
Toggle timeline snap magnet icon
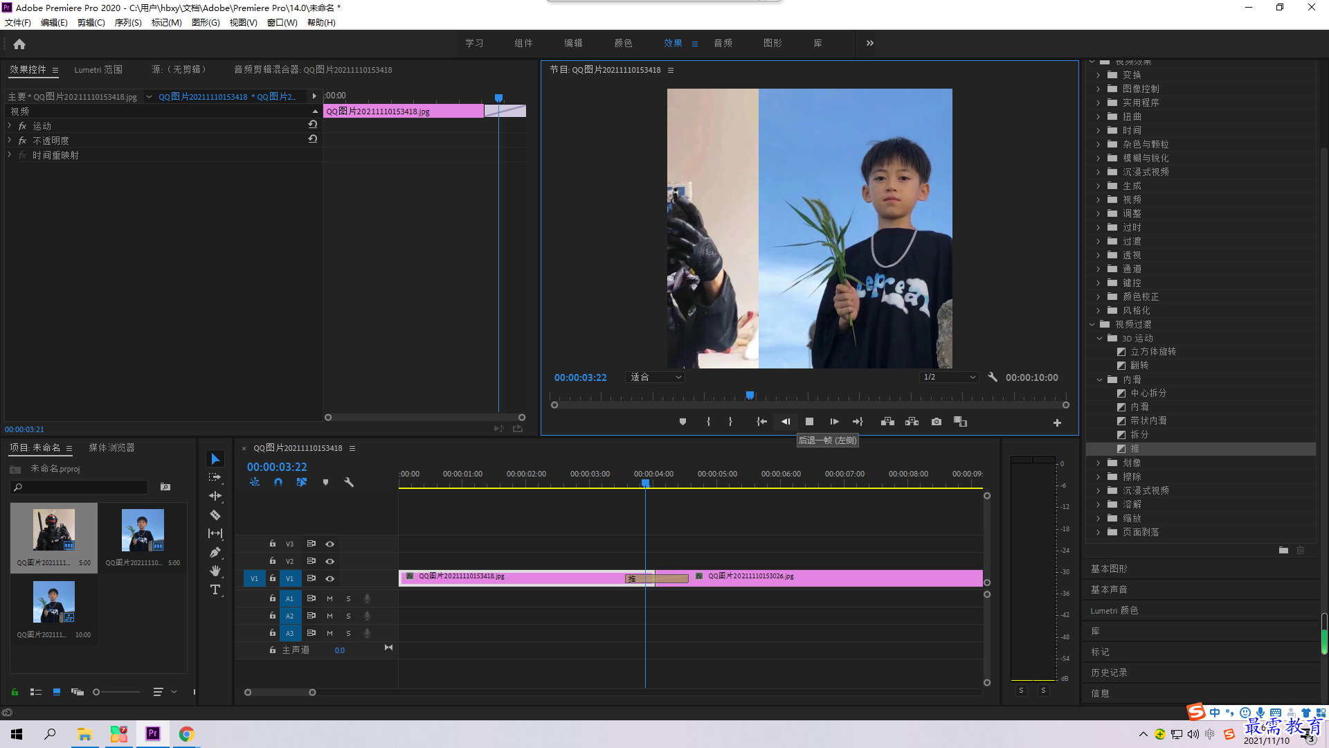point(278,482)
